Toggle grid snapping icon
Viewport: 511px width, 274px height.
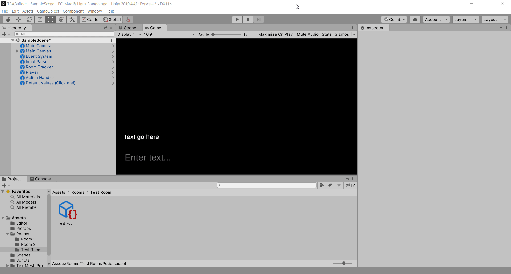(x=128, y=19)
